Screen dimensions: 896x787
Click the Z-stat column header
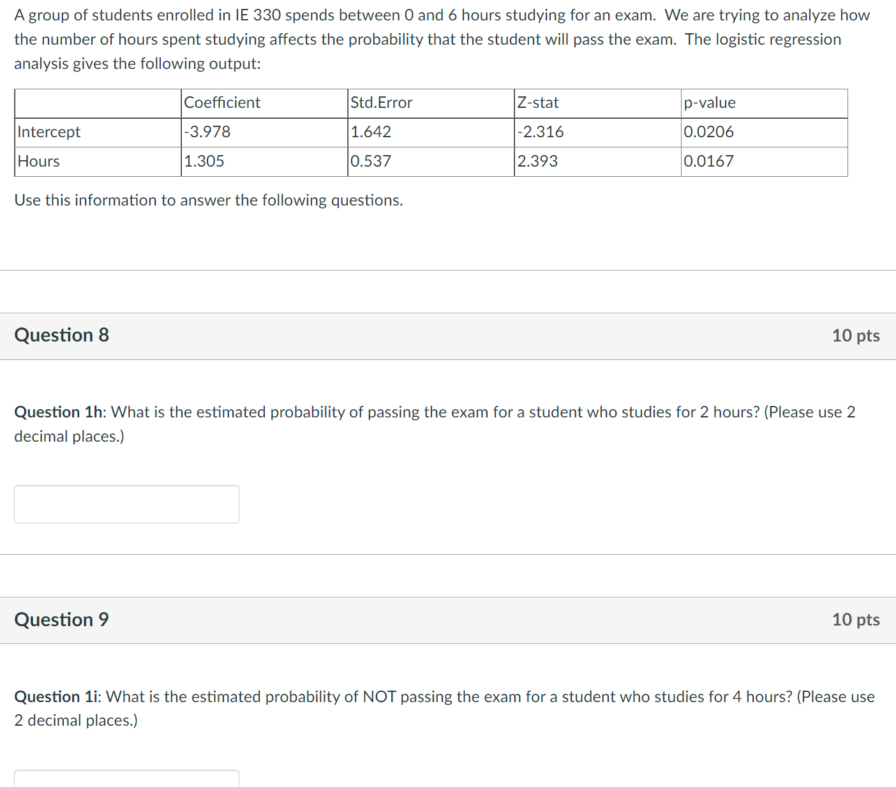[538, 102]
